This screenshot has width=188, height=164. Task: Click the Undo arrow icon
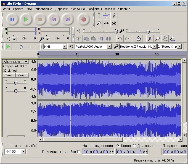[x=120, y=39]
